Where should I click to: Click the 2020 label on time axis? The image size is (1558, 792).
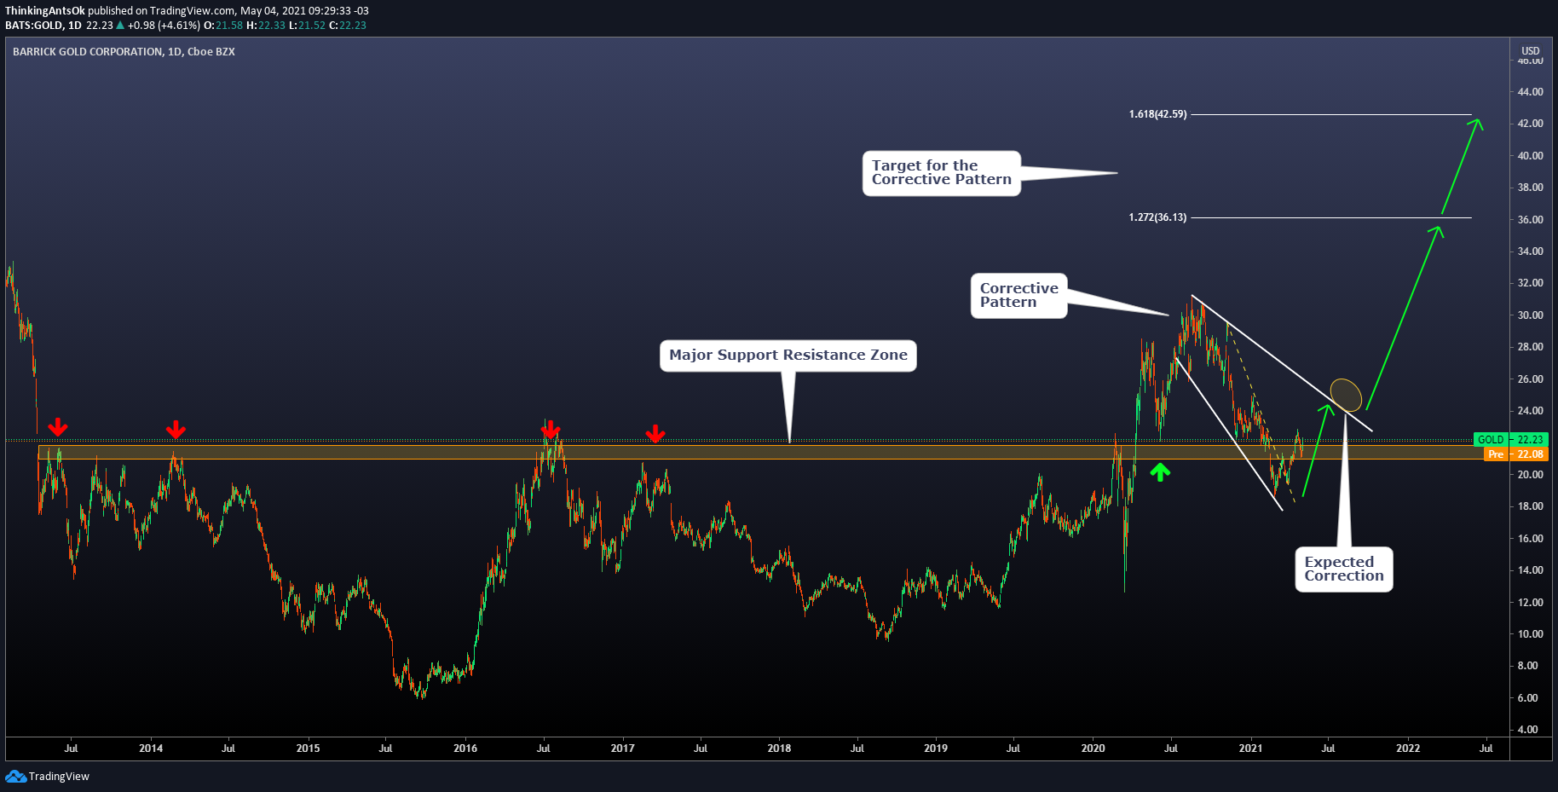click(1093, 749)
